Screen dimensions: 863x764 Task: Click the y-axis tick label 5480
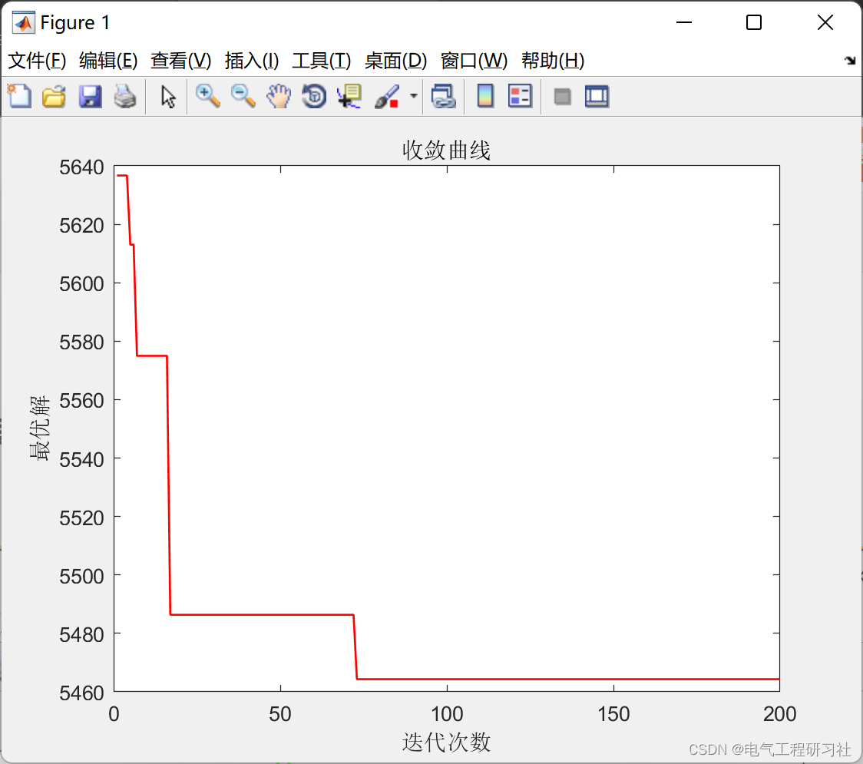(x=81, y=634)
